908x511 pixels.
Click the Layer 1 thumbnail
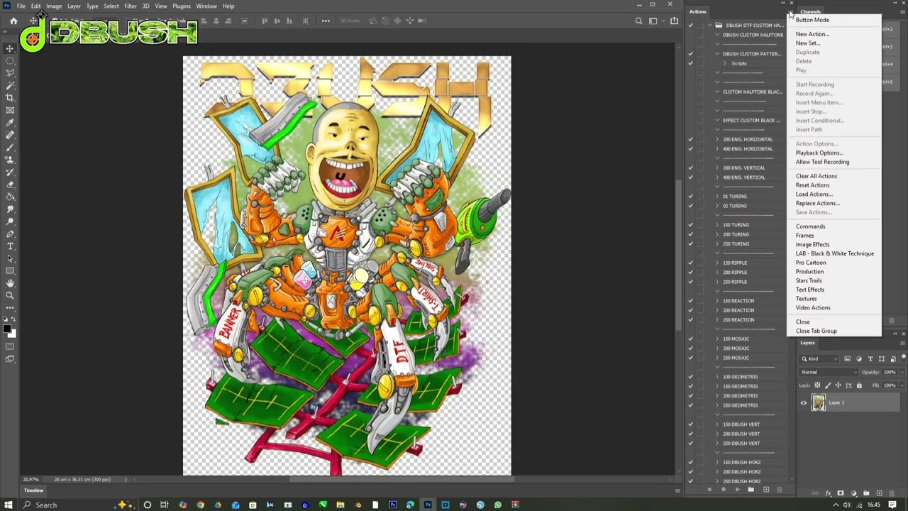click(819, 403)
